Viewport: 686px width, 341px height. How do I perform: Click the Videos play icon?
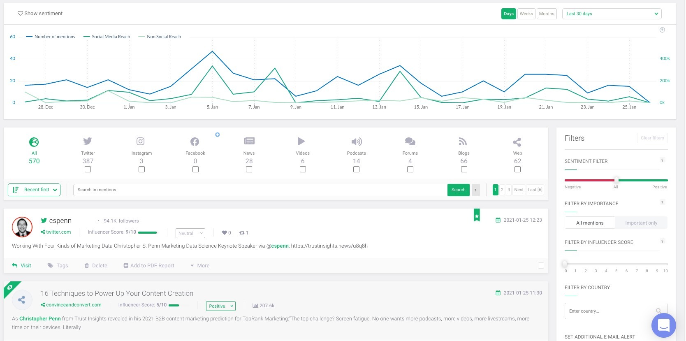[301, 141]
